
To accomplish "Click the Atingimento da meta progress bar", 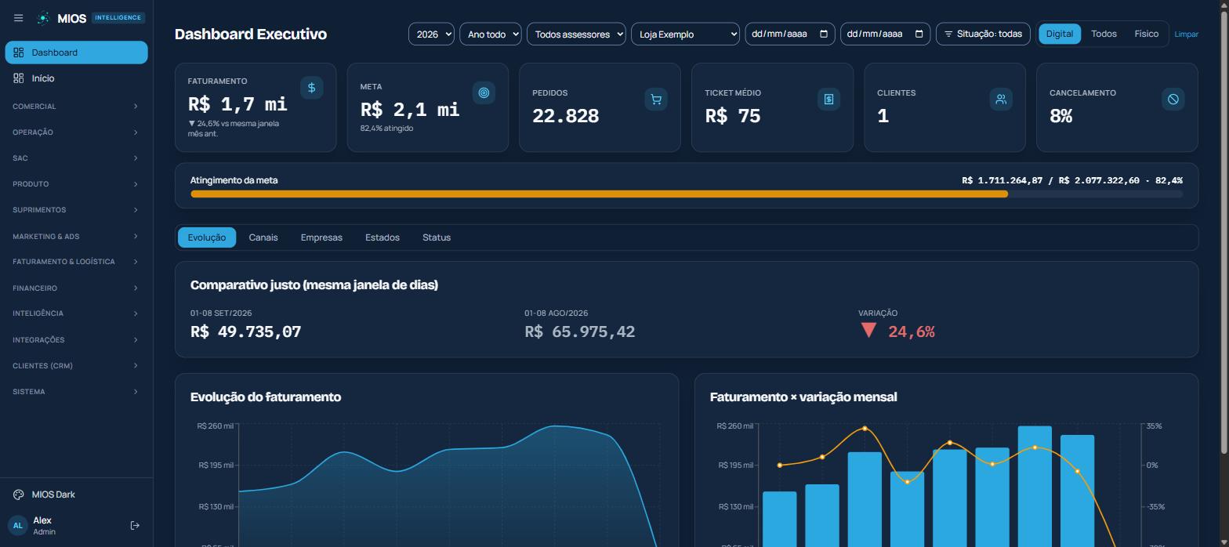I will click(x=687, y=194).
